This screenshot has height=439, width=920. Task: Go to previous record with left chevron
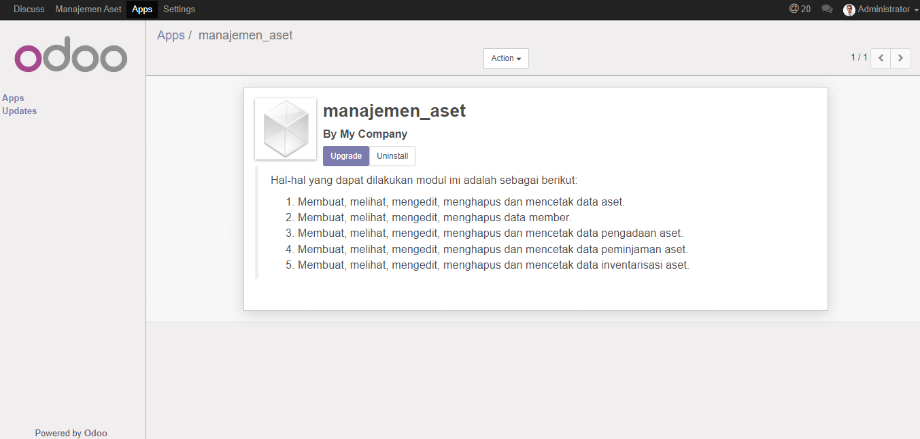pos(881,58)
